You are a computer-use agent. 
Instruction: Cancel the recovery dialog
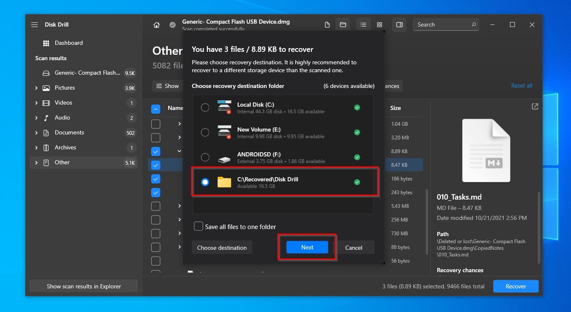354,248
